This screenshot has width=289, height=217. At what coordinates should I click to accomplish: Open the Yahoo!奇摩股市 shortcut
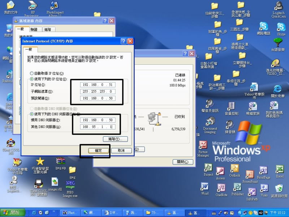254,90
